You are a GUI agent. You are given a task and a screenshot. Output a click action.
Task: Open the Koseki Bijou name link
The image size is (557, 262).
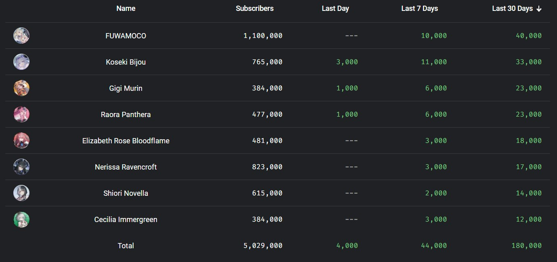tap(126, 62)
